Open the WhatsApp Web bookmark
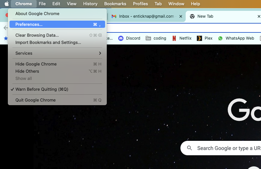The image size is (261, 169). (x=236, y=38)
